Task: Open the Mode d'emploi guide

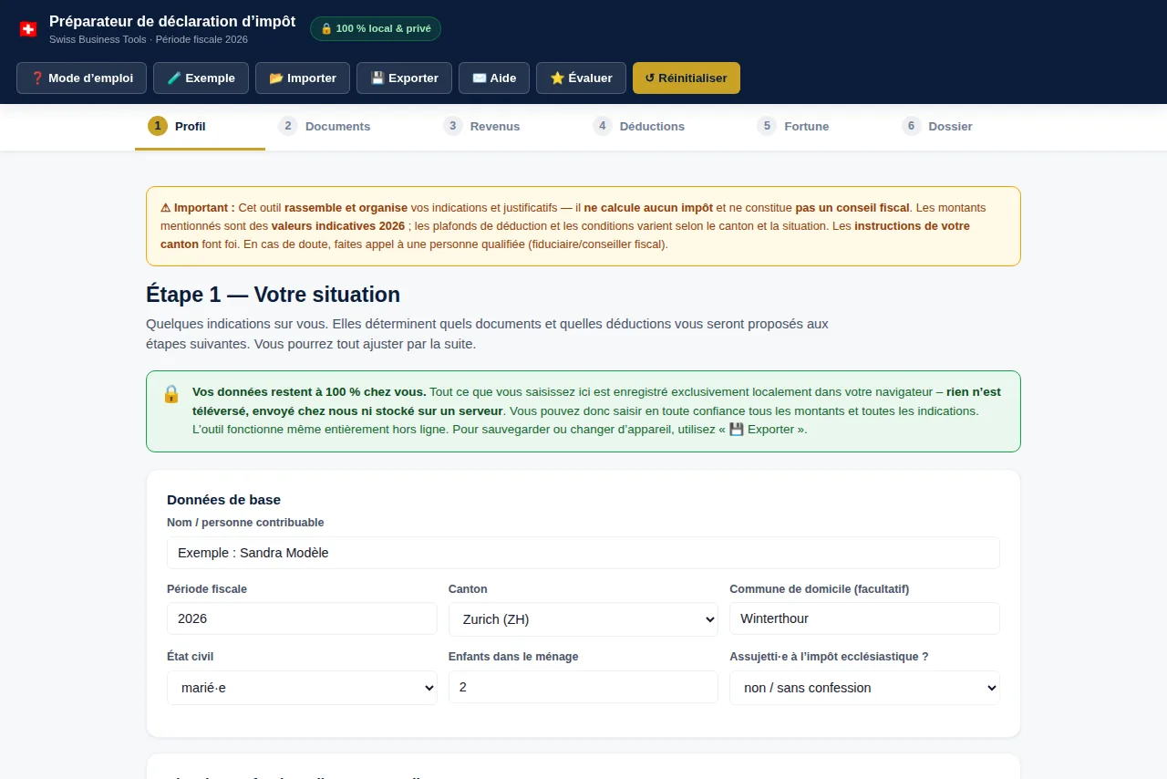Action: (x=82, y=78)
